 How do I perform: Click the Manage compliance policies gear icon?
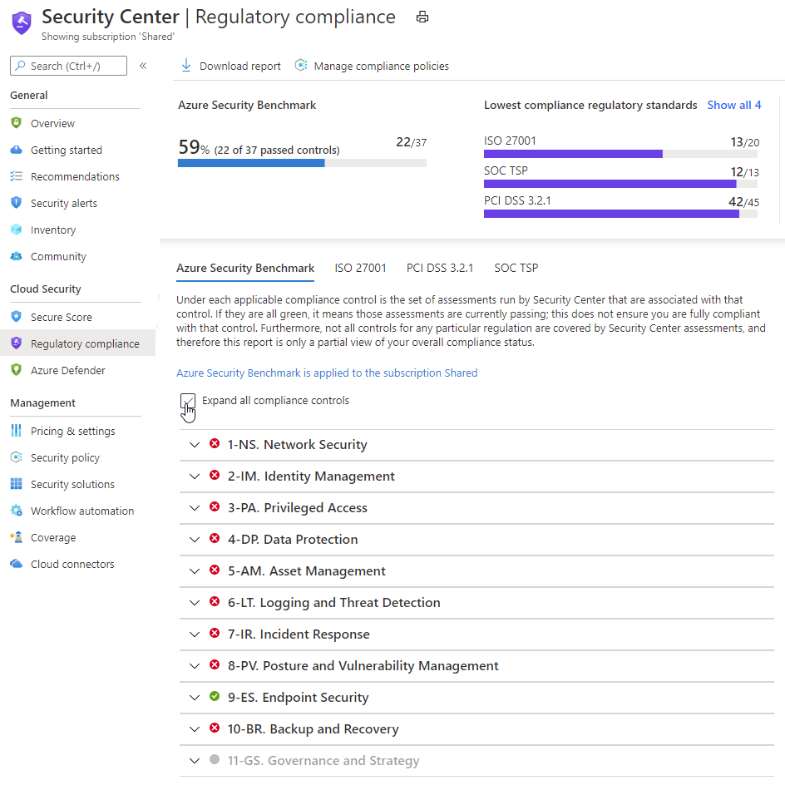(x=300, y=66)
